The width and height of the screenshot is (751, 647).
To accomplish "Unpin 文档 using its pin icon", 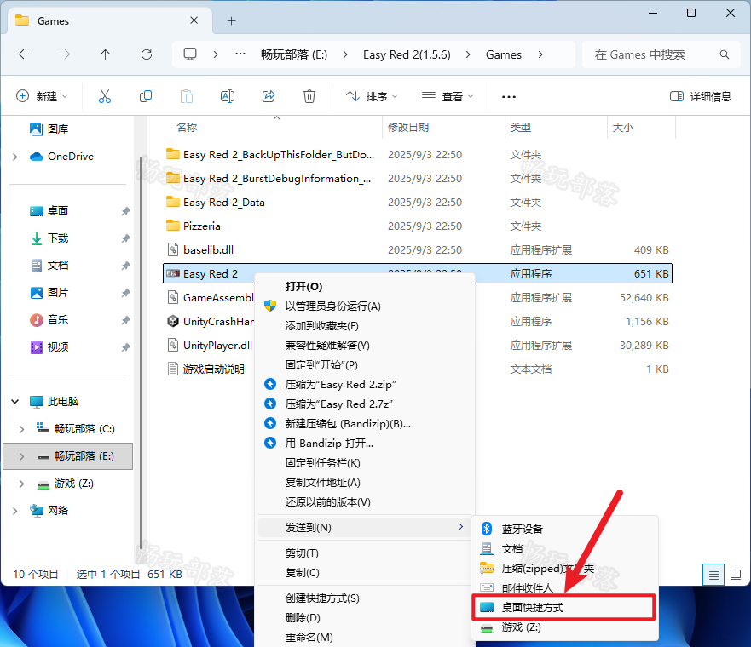I will [125, 266].
